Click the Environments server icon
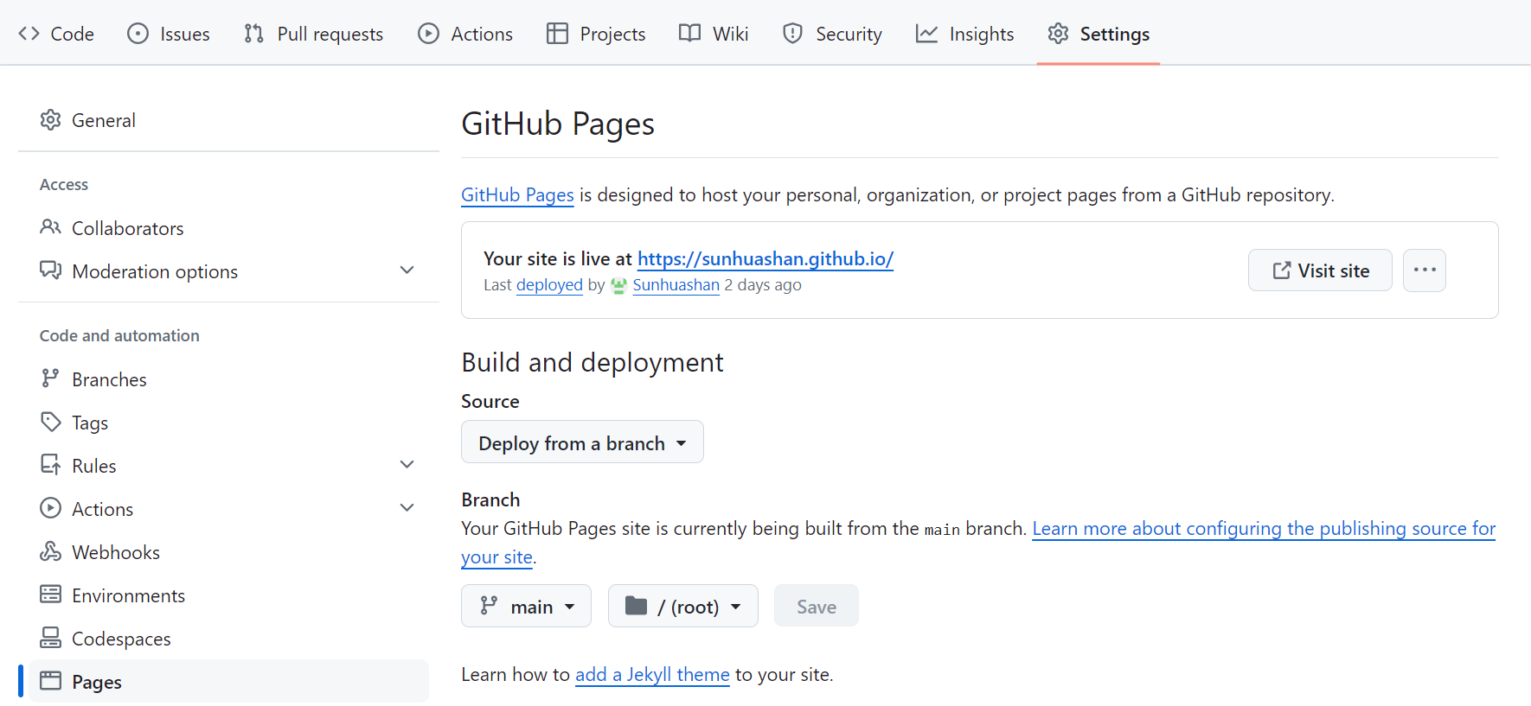Screen dimensions: 1531x706 [x=51, y=595]
